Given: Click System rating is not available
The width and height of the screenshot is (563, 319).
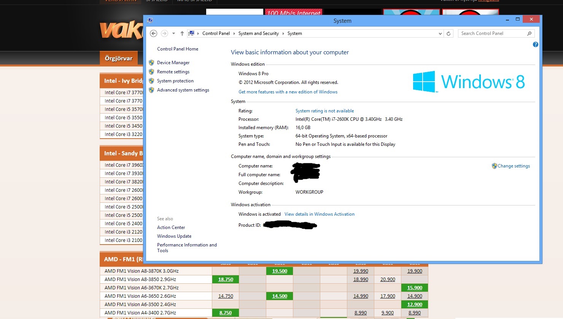Looking at the screenshot, I should pos(324,111).
